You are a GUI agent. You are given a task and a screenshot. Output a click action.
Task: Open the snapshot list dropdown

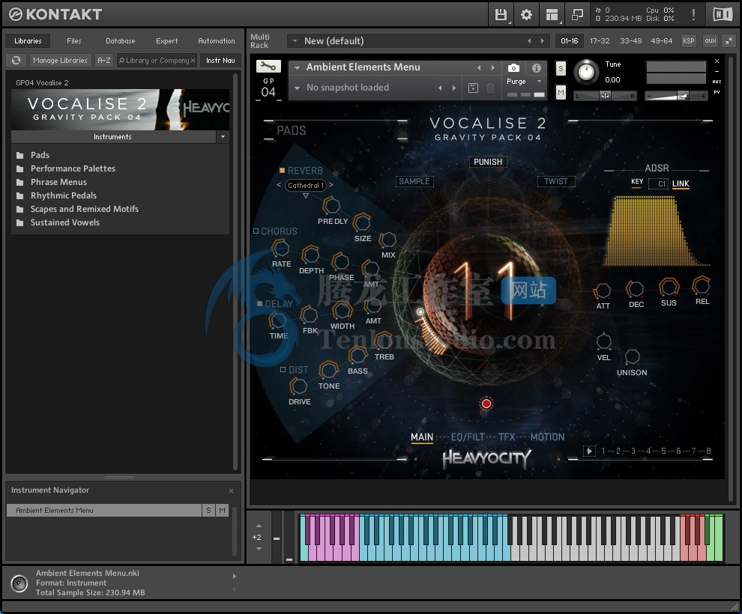coord(298,88)
